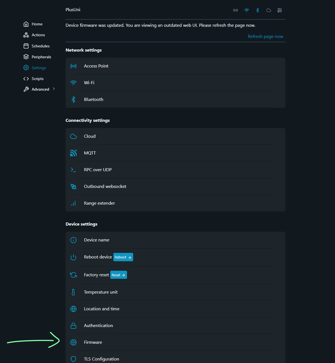Screen dimensions: 335x363
Task: Open the Location and time settings
Action: tap(102, 309)
